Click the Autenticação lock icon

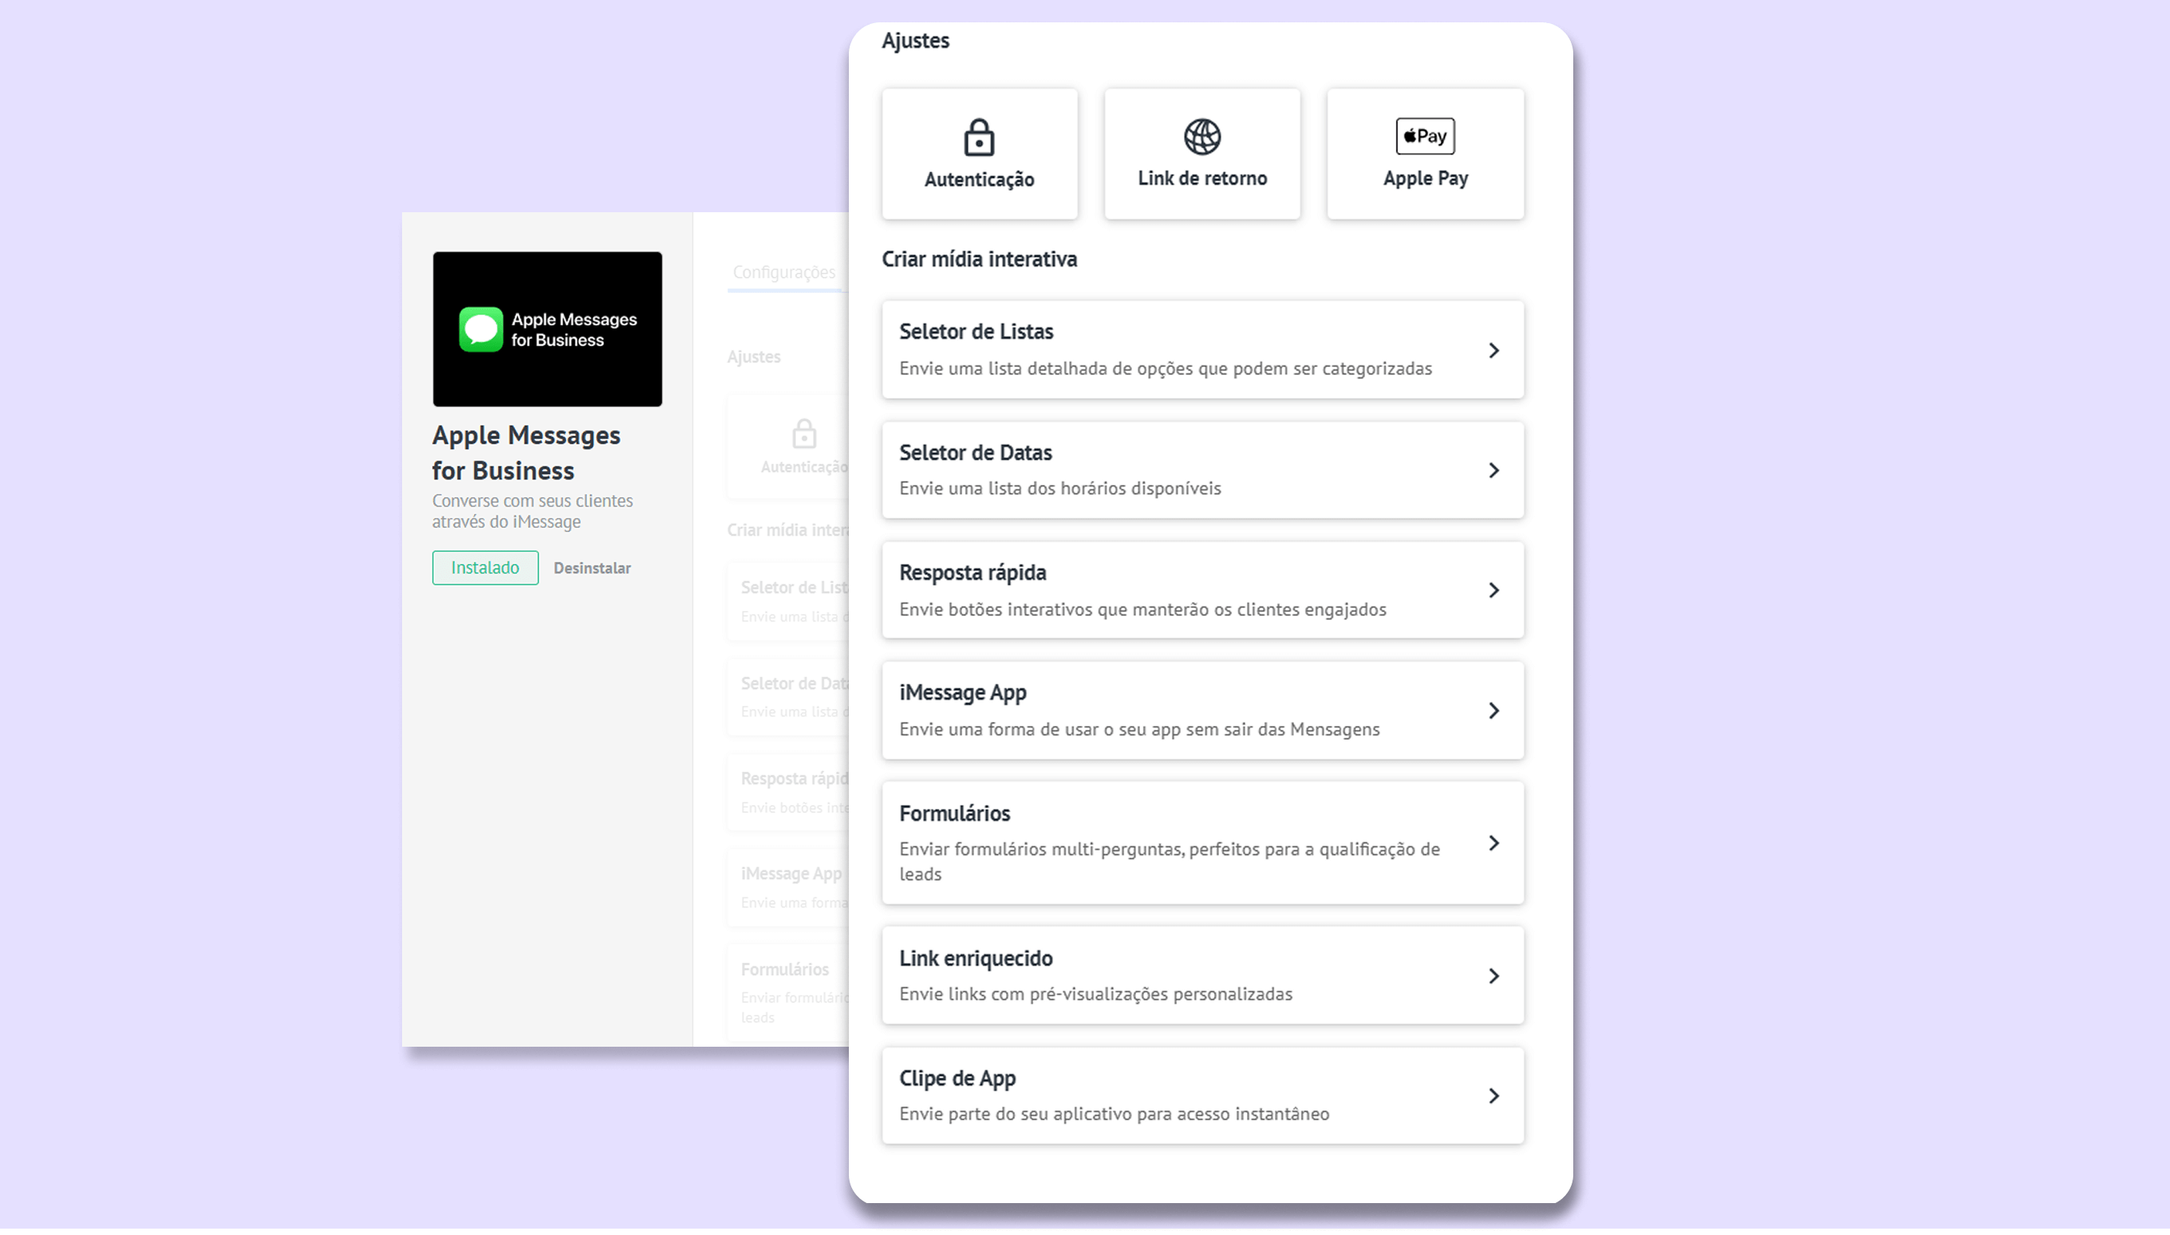tap(979, 137)
